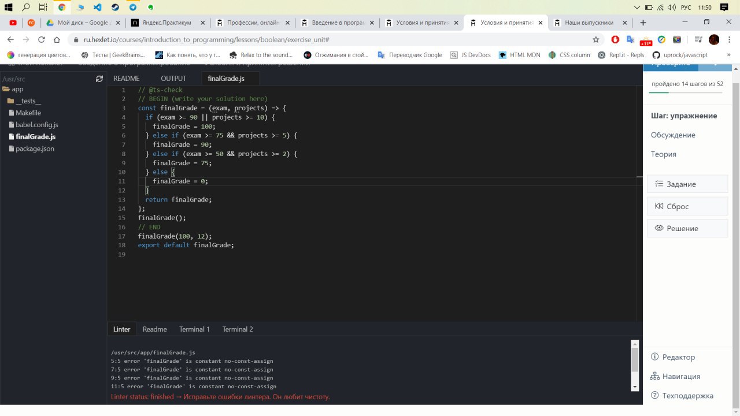Click the linter output scrollbar down arrow
740x416 pixels.
pos(635,387)
